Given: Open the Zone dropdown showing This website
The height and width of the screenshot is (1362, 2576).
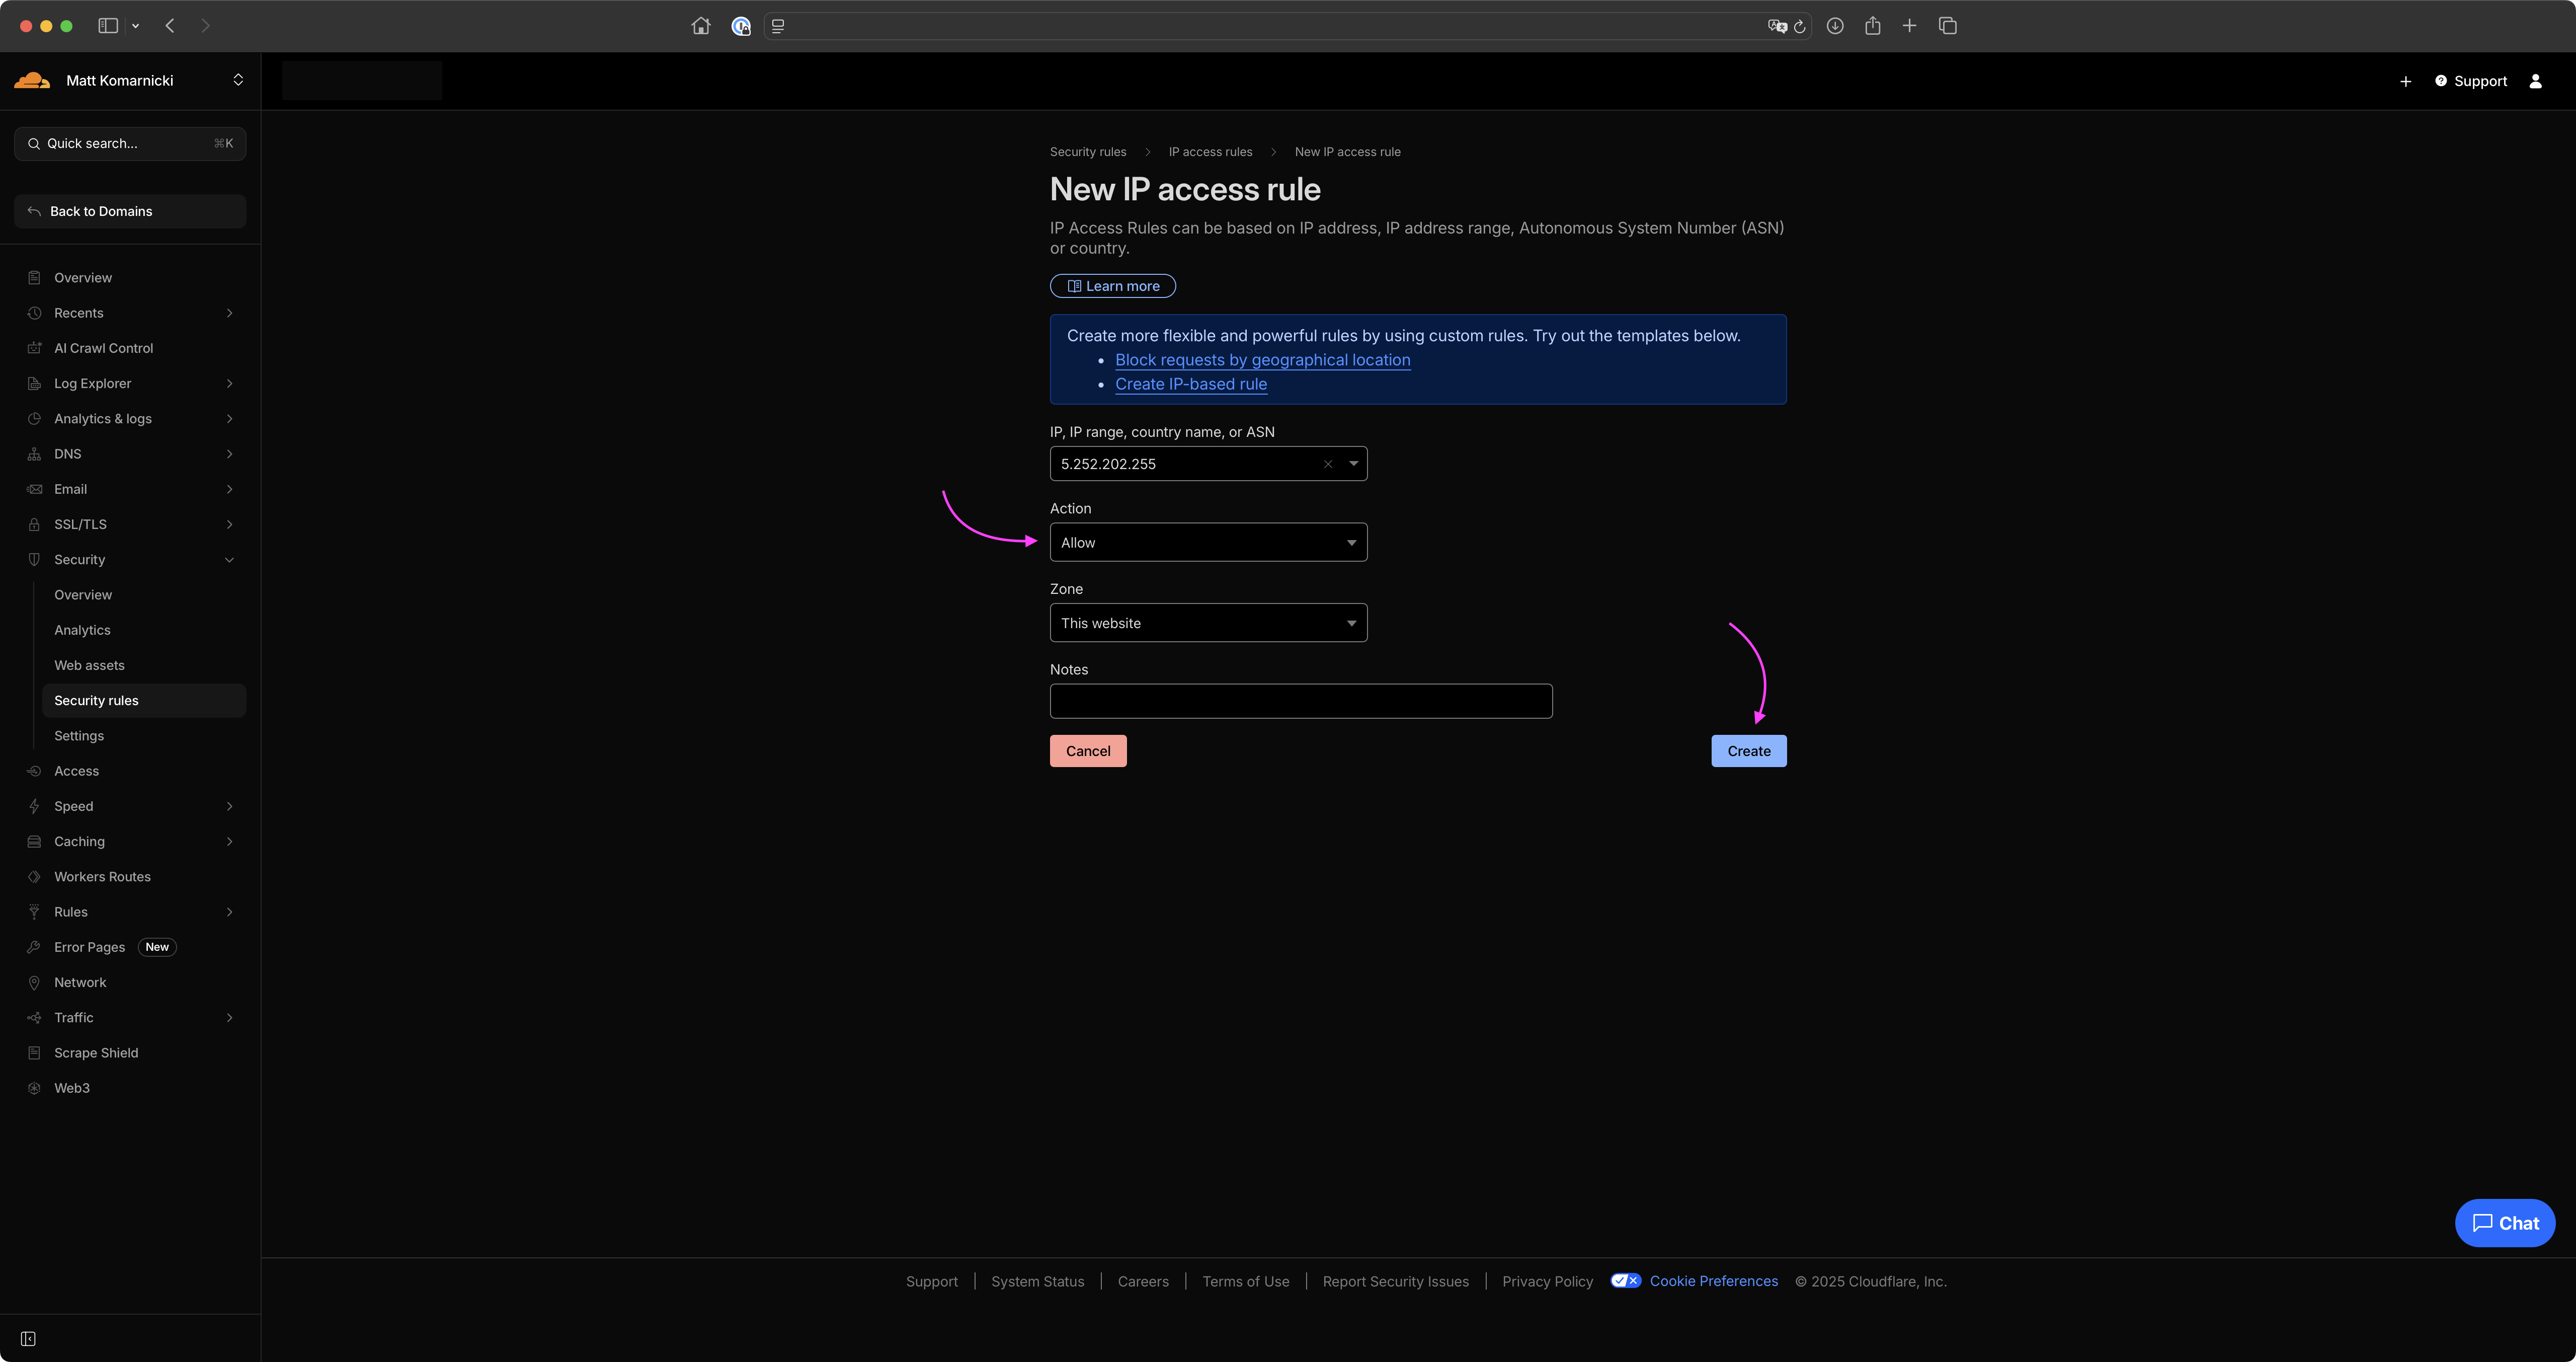Looking at the screenshot, I should (x=1208, y=623).
